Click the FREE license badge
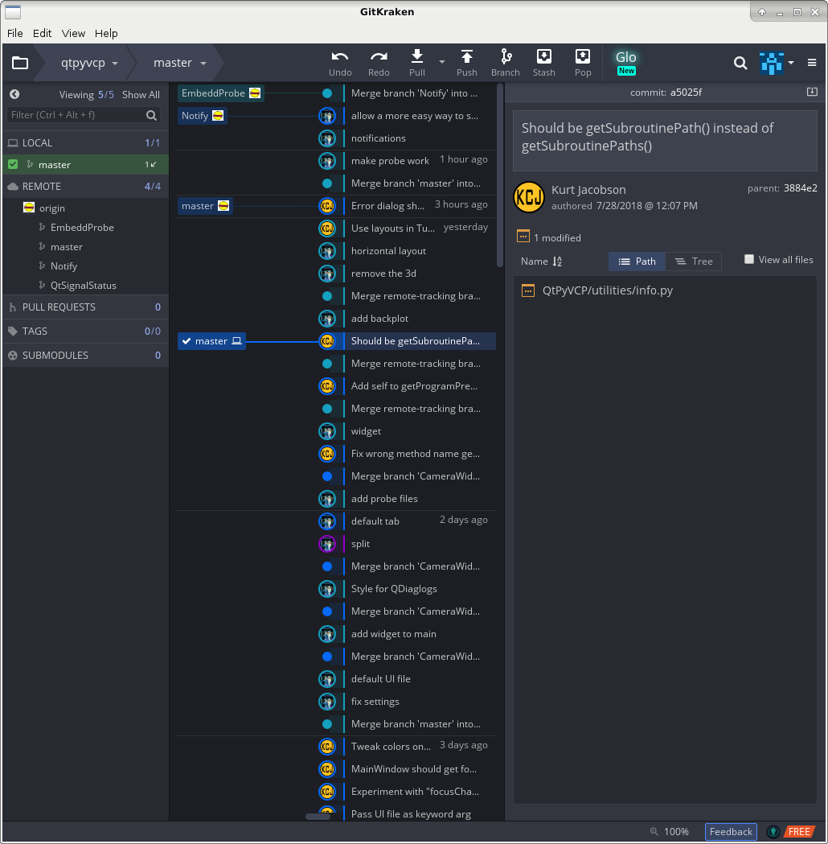The height and width of the screenshot is (844, 828). click(x=799, y=832)
